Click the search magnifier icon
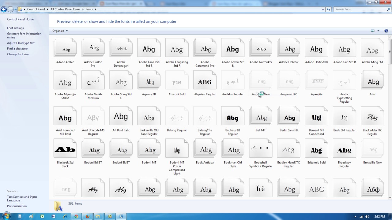Screen dimensions: 392x220 389,9
